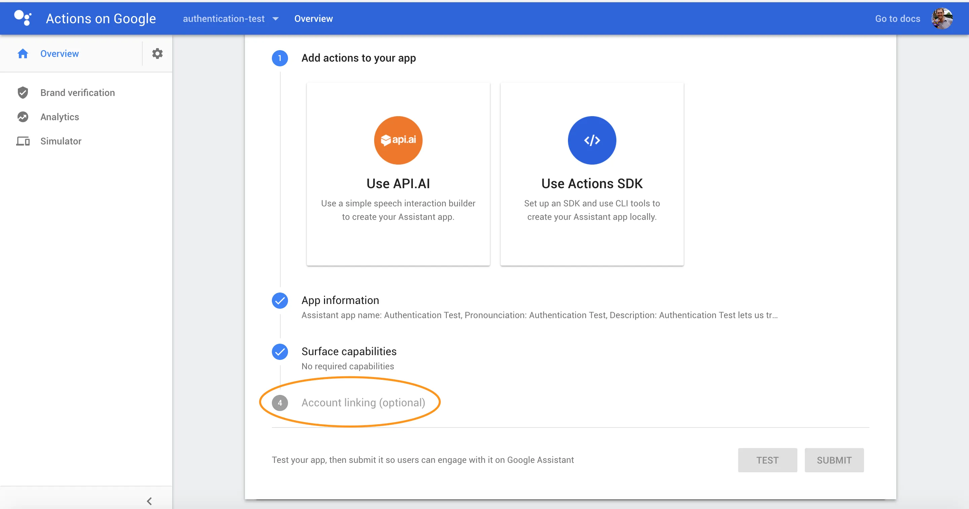Click the TEST button

767,460
